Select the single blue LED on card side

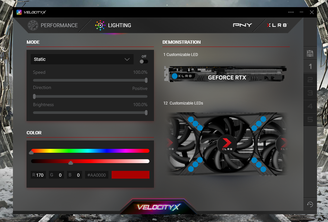pyautogui.click(x=175, y=76)
